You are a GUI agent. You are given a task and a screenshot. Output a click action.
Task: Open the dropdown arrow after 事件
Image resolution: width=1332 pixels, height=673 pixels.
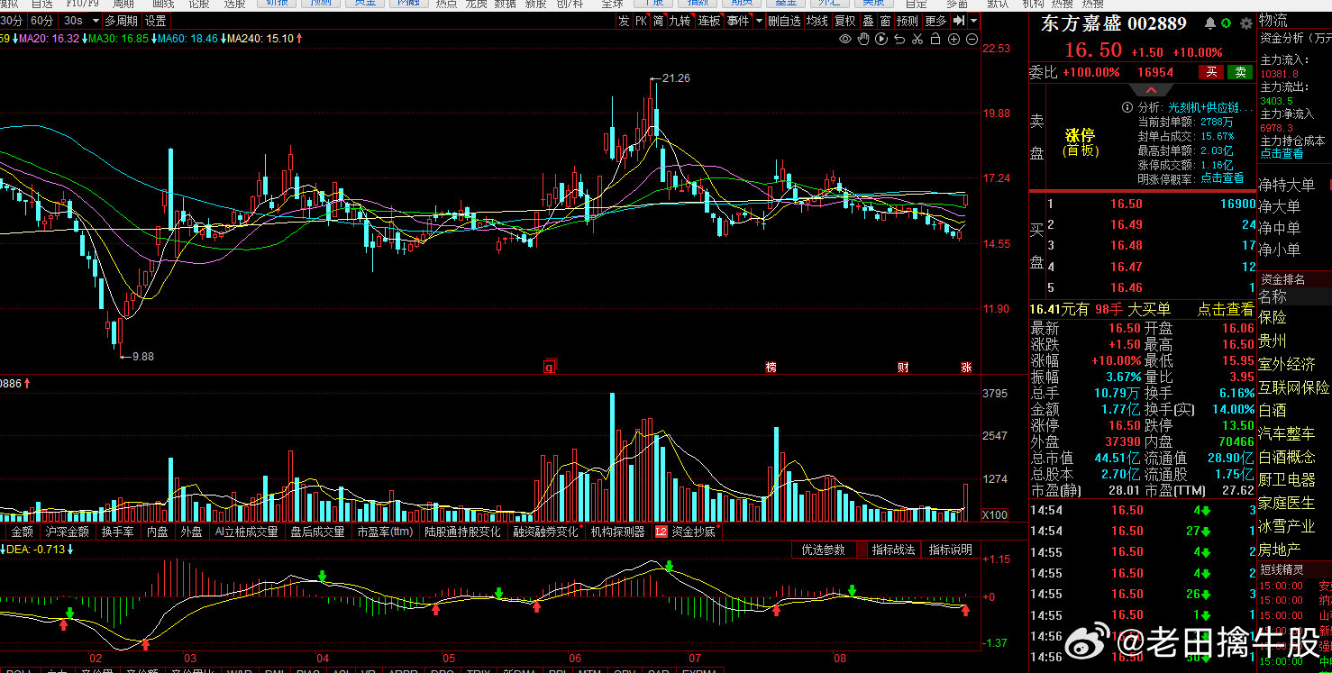(759, 21)
